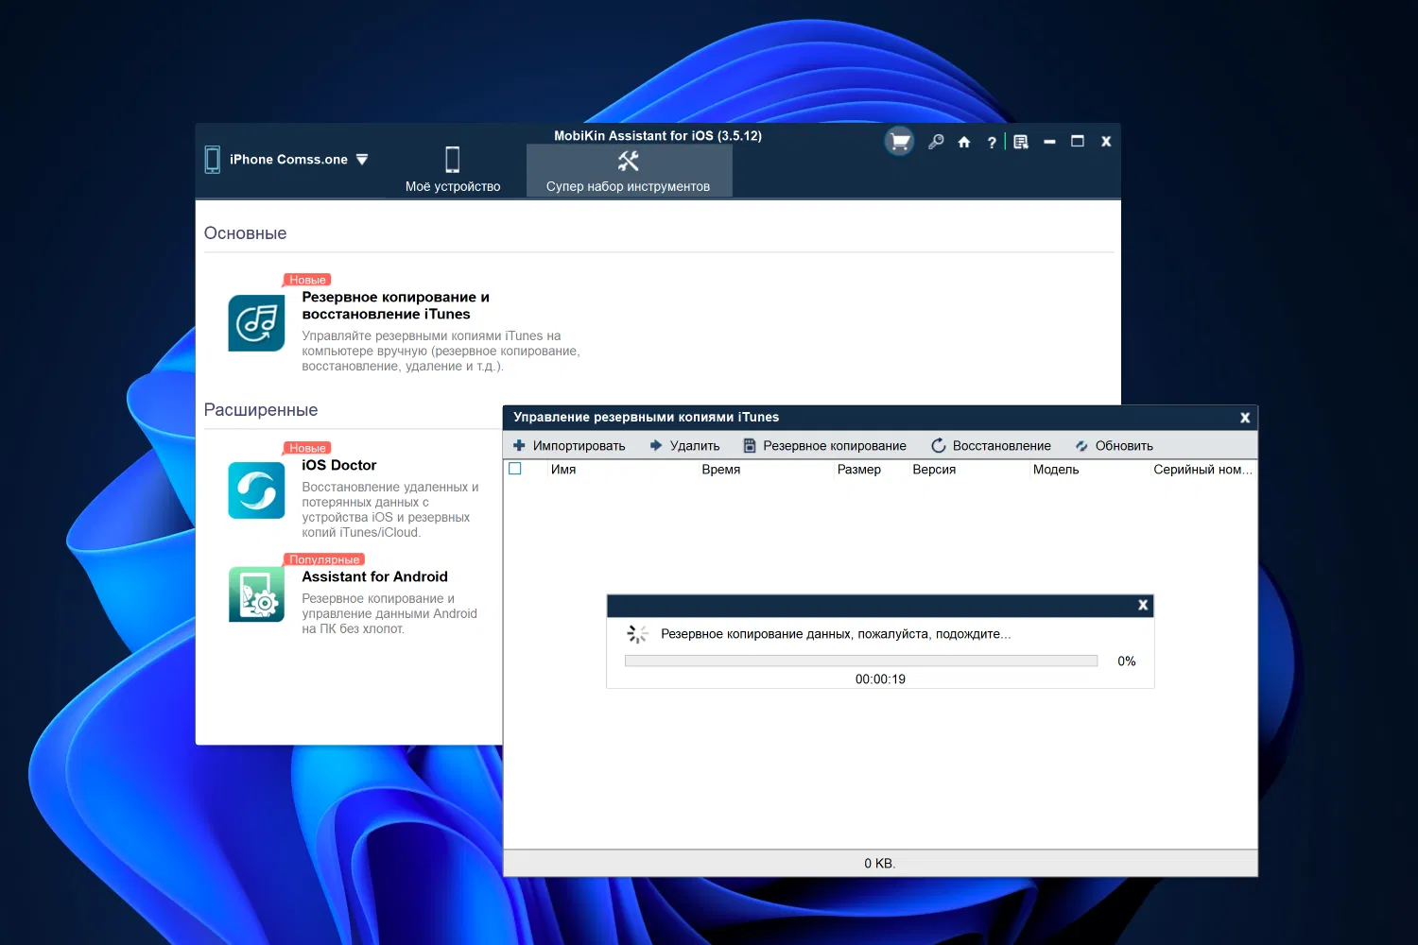This screenshot has height=945, width=1418.
Task: Click the key registration icon
Action: [936, 142]
